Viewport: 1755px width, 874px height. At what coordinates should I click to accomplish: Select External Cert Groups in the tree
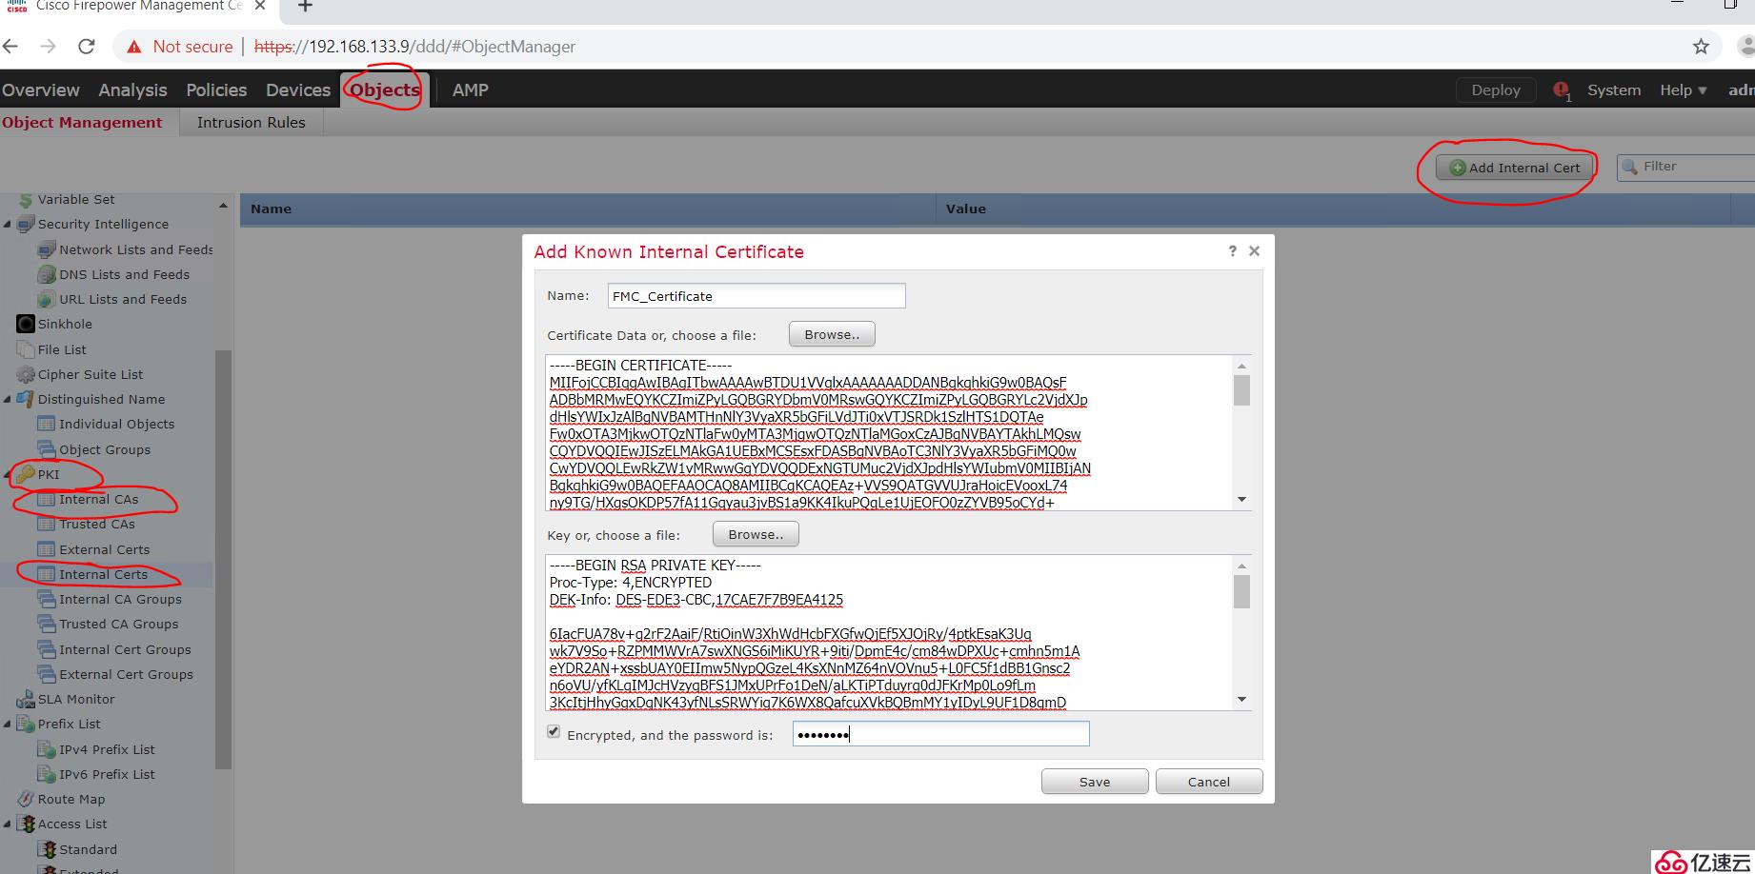(x=126, y=674)
